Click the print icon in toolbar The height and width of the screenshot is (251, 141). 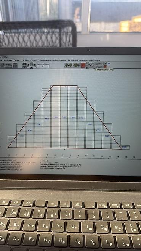(x=3, y=65)
